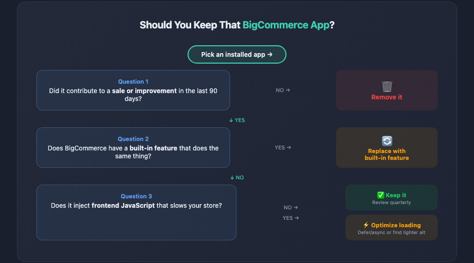This screenshot has height=263, width=474.
Task: Select the Question 1 card
Action: pyautogui.click(x=133, y=90)
